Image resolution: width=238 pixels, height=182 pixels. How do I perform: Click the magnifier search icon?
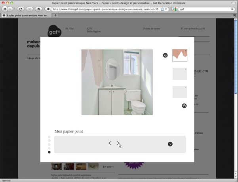232,9
